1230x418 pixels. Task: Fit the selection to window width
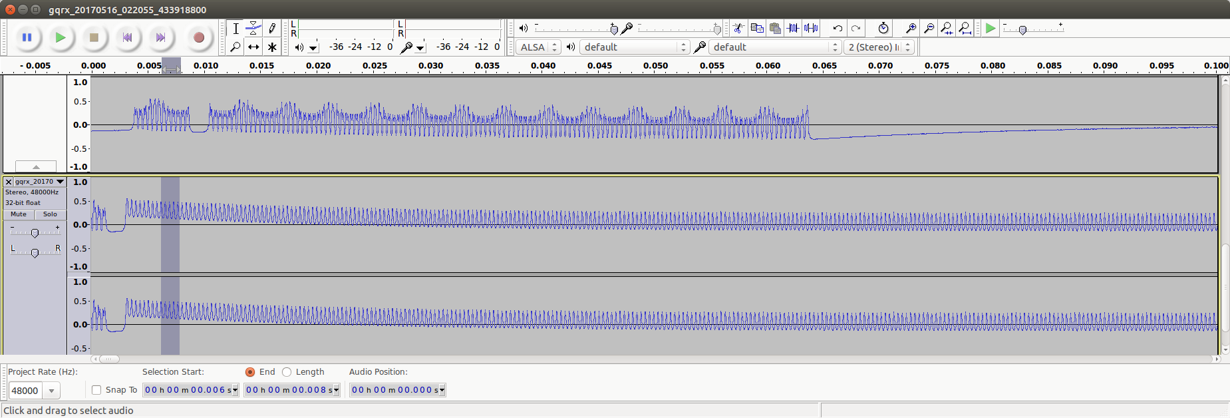[947, 28]
